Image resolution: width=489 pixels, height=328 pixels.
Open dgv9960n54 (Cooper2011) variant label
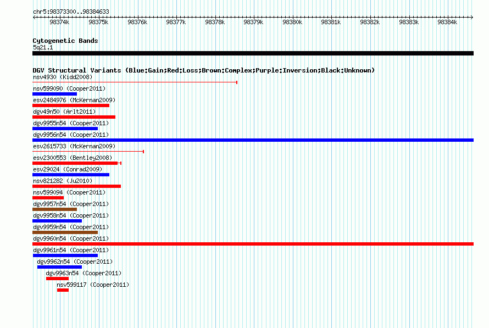coord(71,238)
